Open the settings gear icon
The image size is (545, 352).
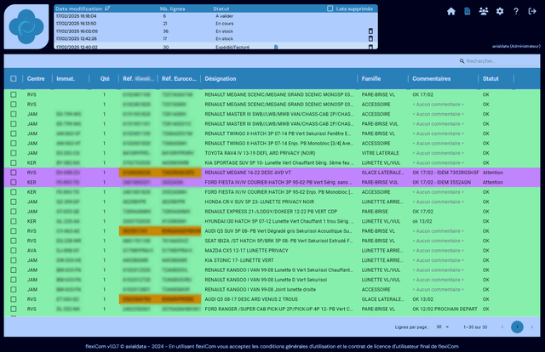tap(500, 11)
